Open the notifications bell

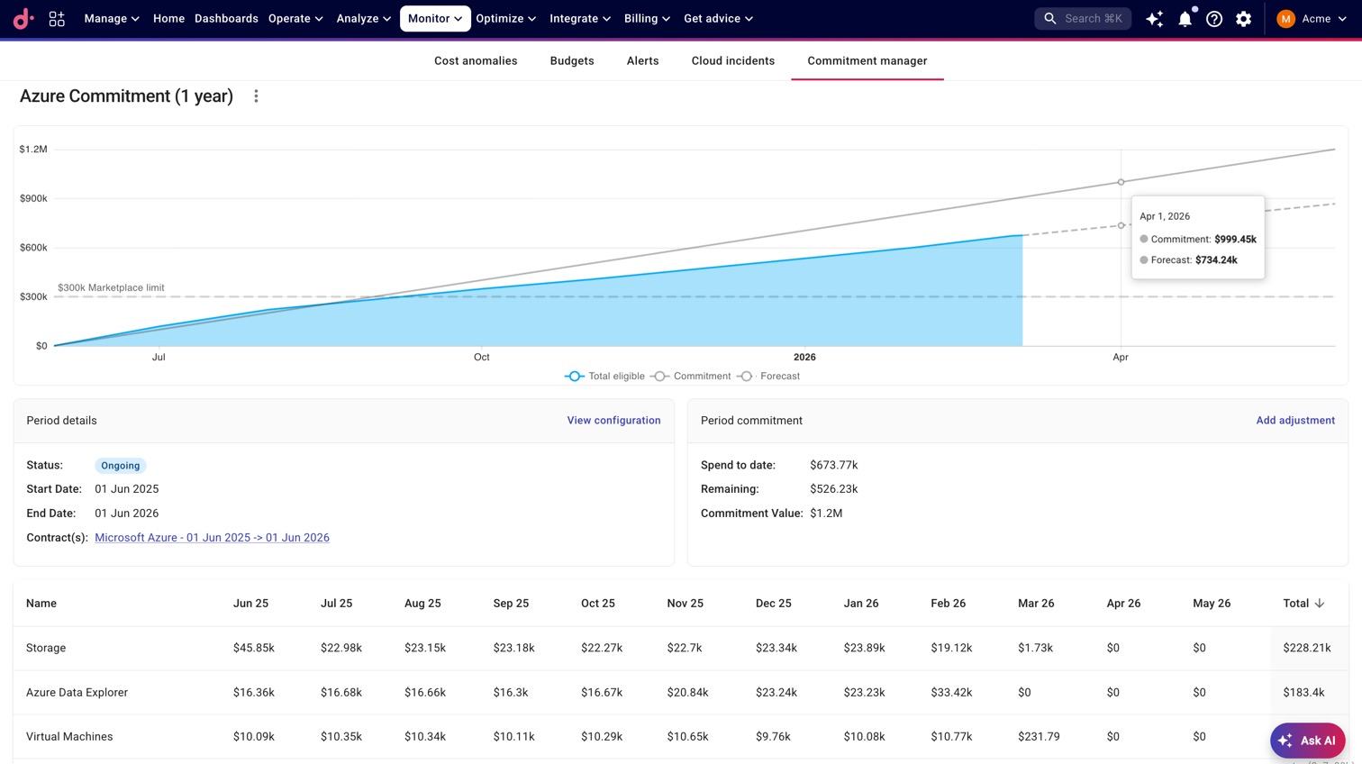click(x=1185, y=18)
